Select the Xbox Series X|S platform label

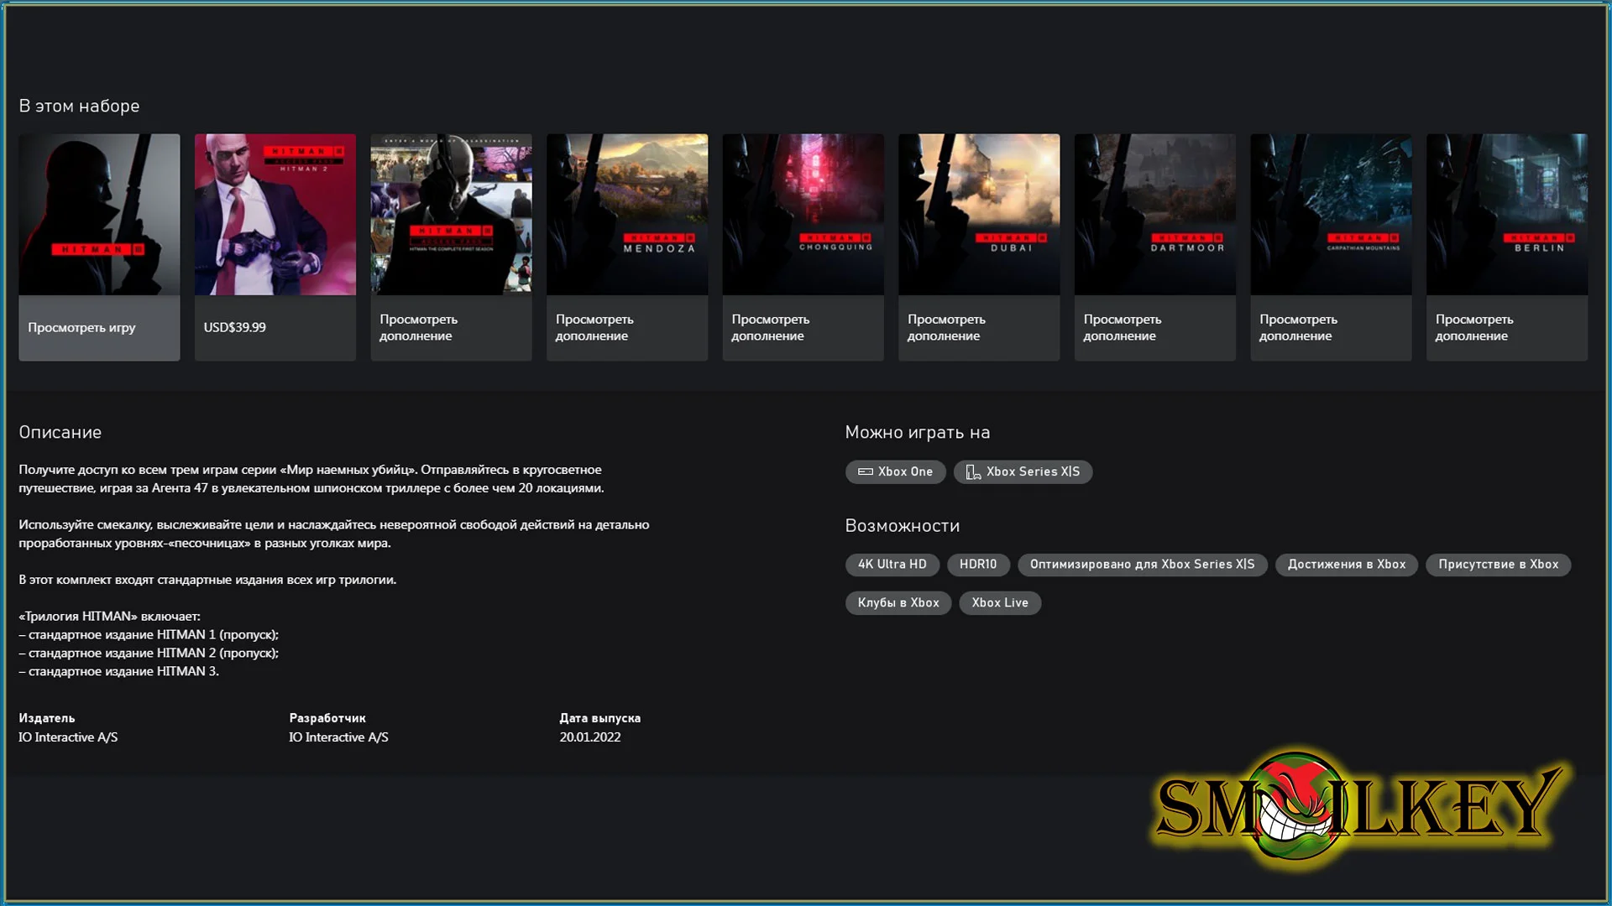pos(1033,471)
